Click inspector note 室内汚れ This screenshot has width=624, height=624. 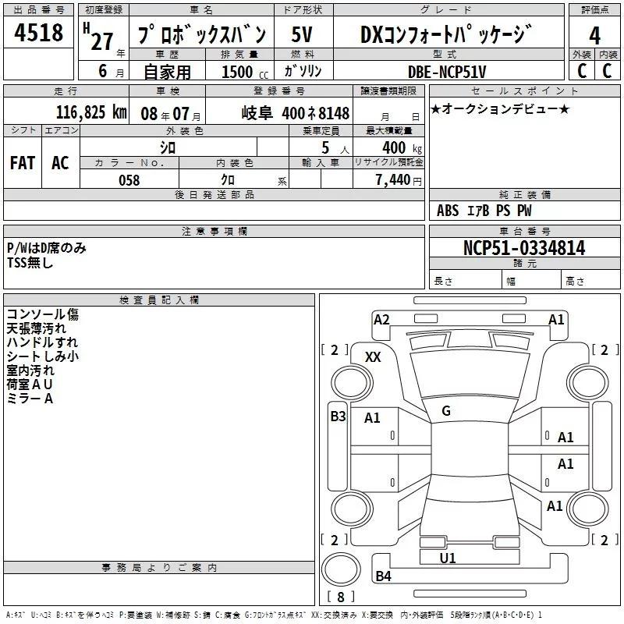coord(30,370)
